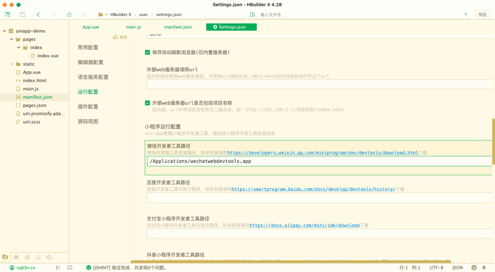
Task: Go forward with the right arrow icon
Action: point(53,15)
